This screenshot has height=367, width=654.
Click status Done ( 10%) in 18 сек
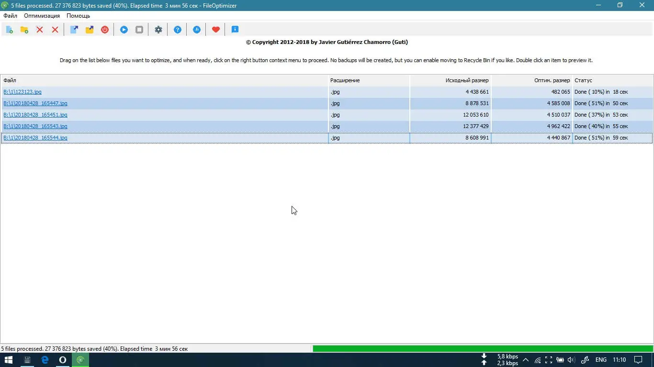tap(601, 92)
